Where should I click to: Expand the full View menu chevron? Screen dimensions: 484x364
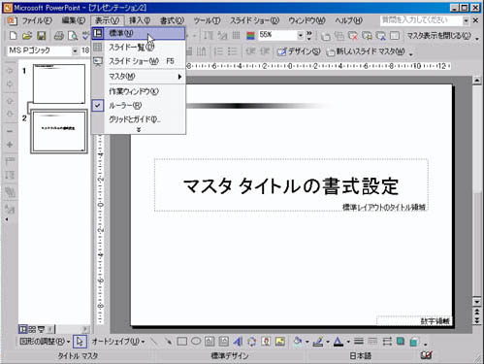pyautogui.click(x=139, y=129)
